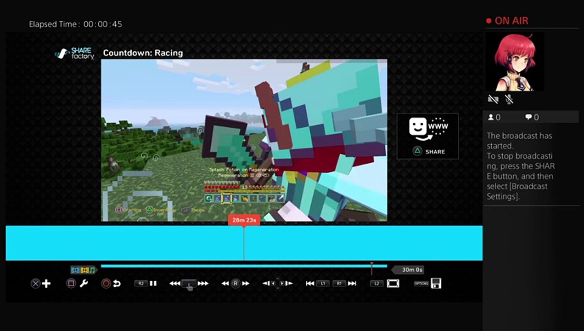Click the cross button icon
Image resolution: width=584 pixels, height=331 pixels.
coord(35,284)
